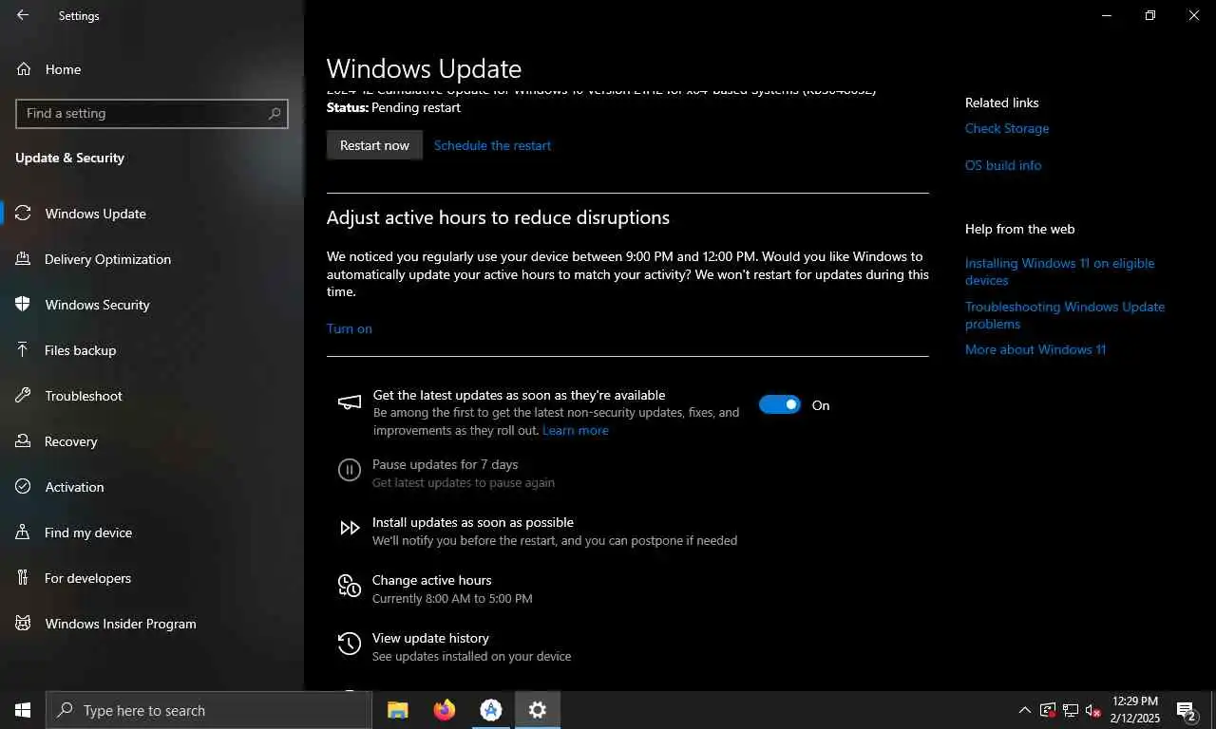
Task: Open the notification center from the taskbar
Action: [x=1187, y=710]
